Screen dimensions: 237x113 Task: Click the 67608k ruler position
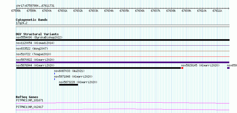click(x=171, y=11)
